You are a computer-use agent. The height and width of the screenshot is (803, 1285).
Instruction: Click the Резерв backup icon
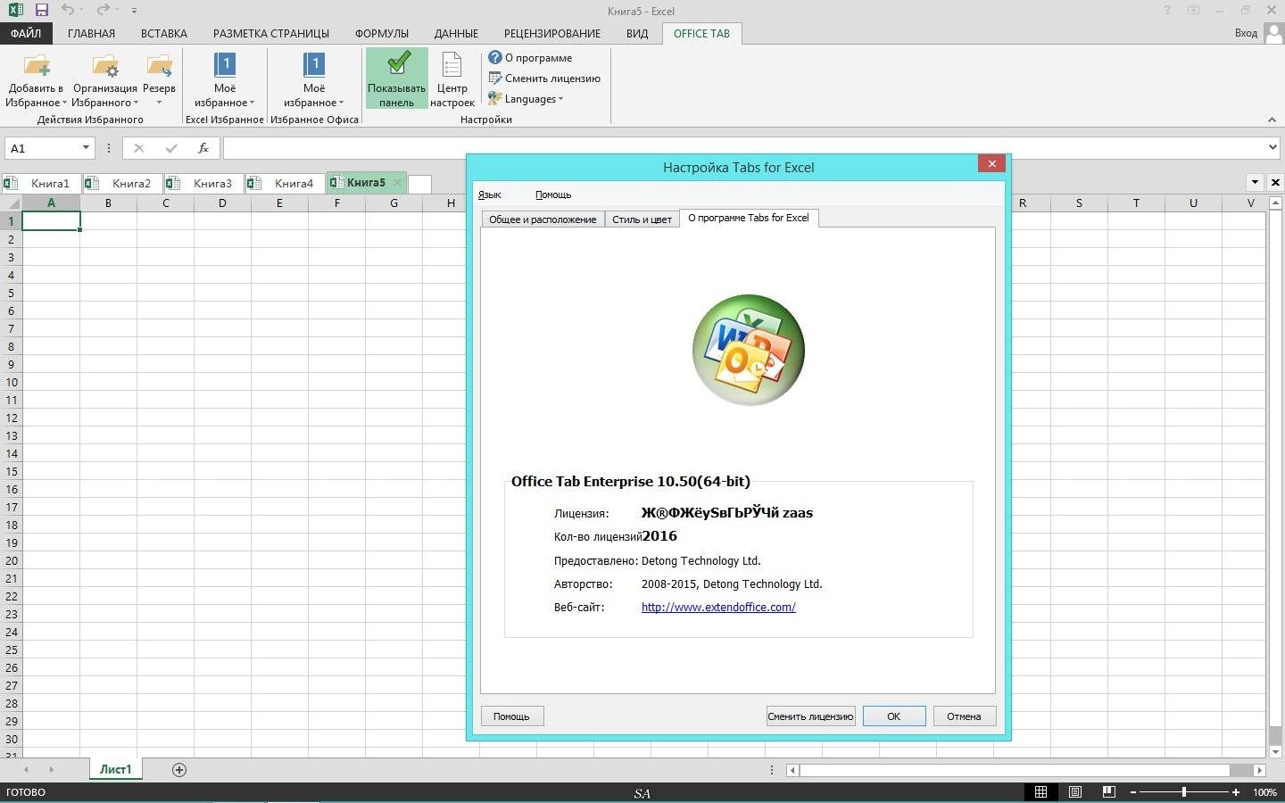(159, 66)
